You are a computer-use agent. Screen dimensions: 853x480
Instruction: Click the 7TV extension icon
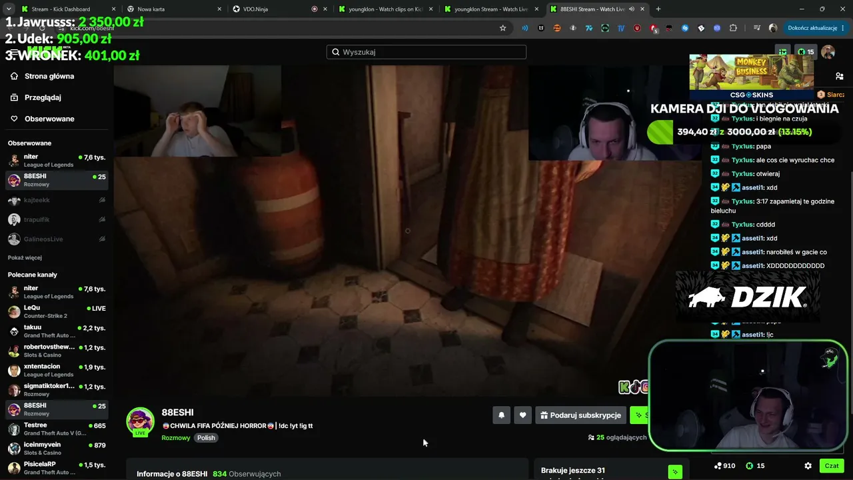[589, 28]
